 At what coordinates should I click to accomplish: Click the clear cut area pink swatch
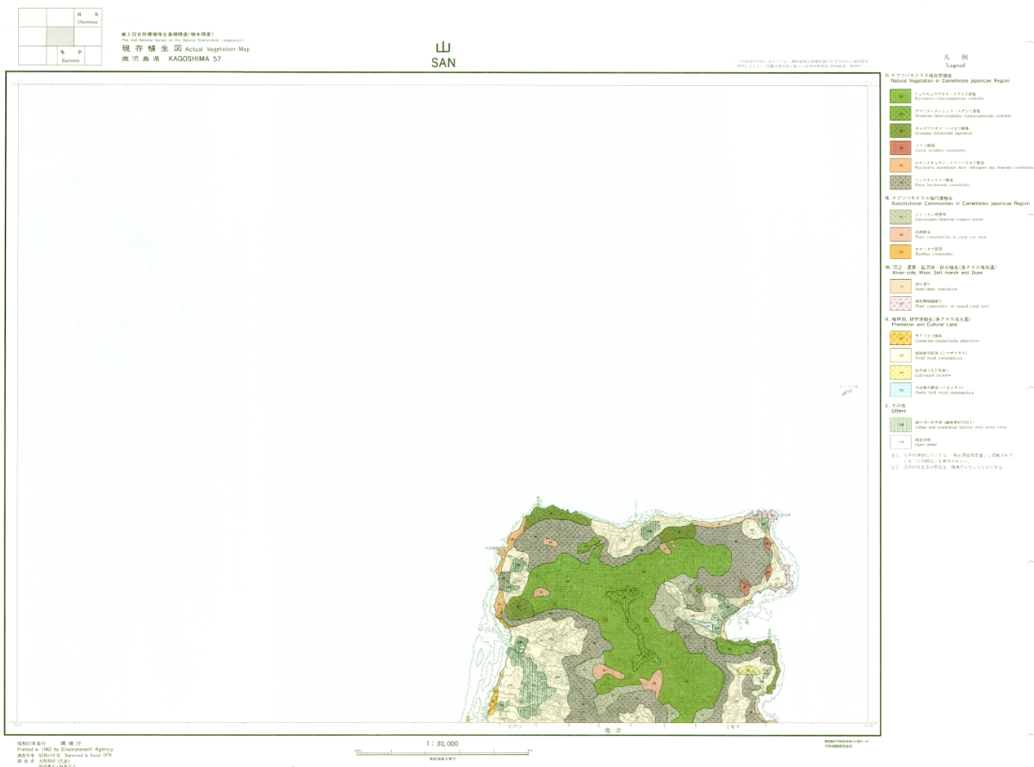point(901,234)
